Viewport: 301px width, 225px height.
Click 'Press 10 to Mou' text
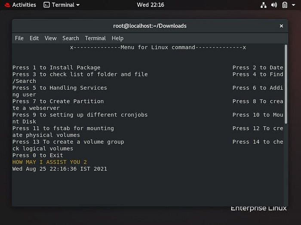(x=258, y=115)
